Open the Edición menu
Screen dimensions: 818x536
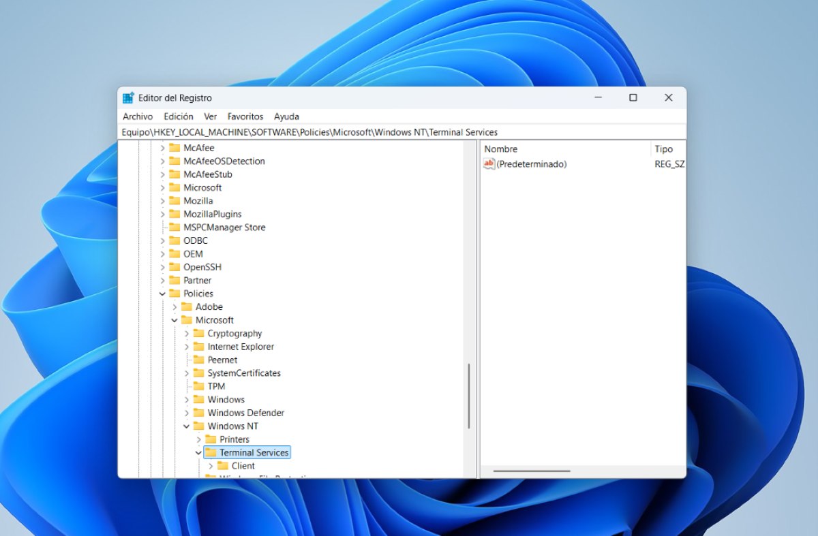click(x=179, y=116)
